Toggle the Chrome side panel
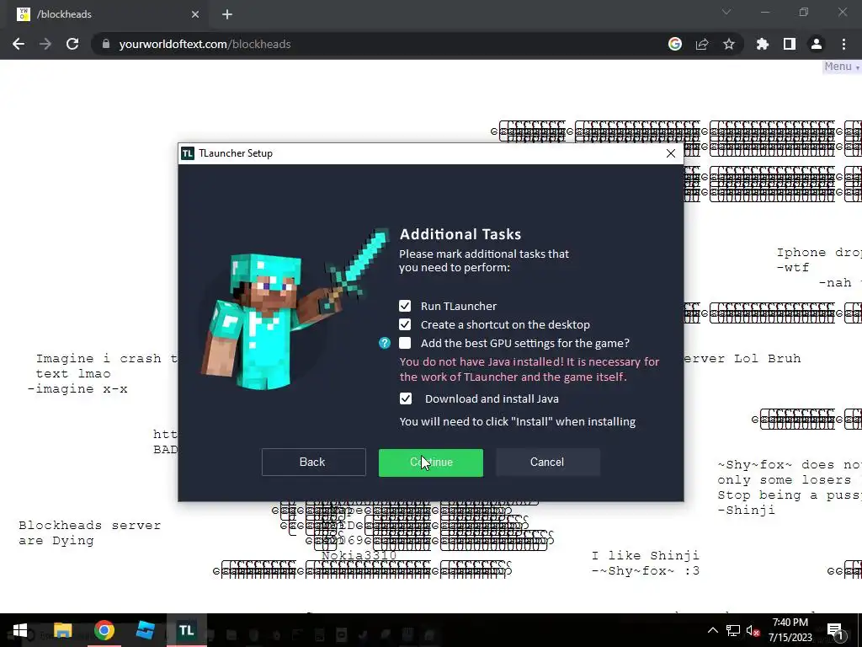The image size is (862, 647). point(790,44)
